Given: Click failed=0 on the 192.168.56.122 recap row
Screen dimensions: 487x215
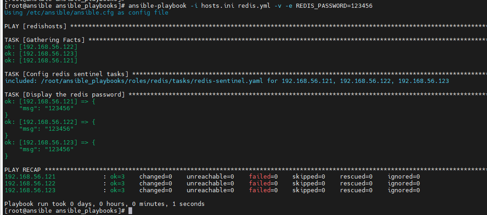Looking at the screenshot, I should click(263, 184).
